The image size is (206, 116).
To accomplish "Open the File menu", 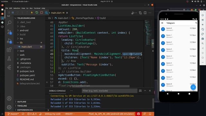I will click(x=7, y=8).
